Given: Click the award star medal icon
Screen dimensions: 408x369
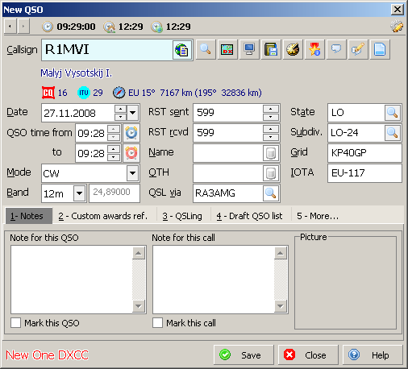Looking at the screenshot, I should 314,49.
